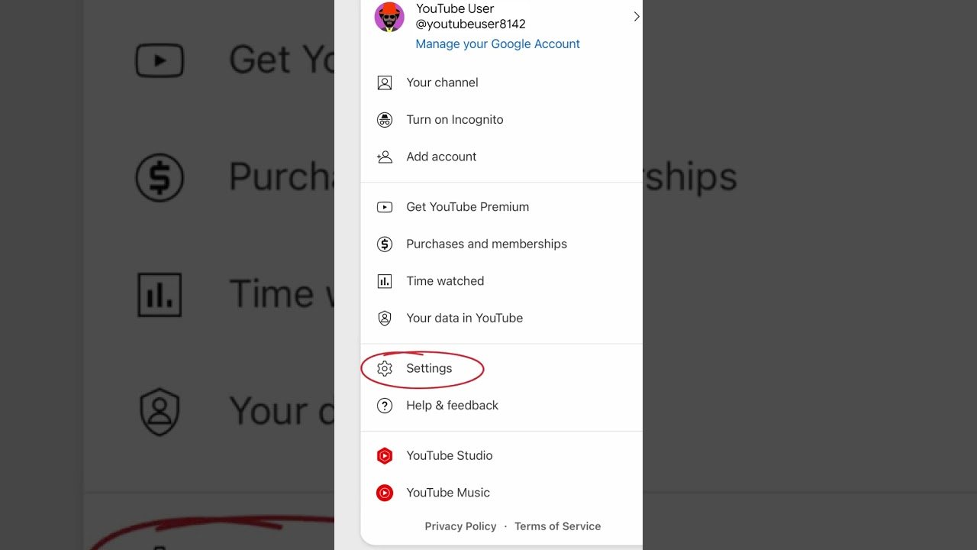Click the red YouTube Studio hexagon icon
This screenshot has height=550, width=977.
tap(385, 456)
